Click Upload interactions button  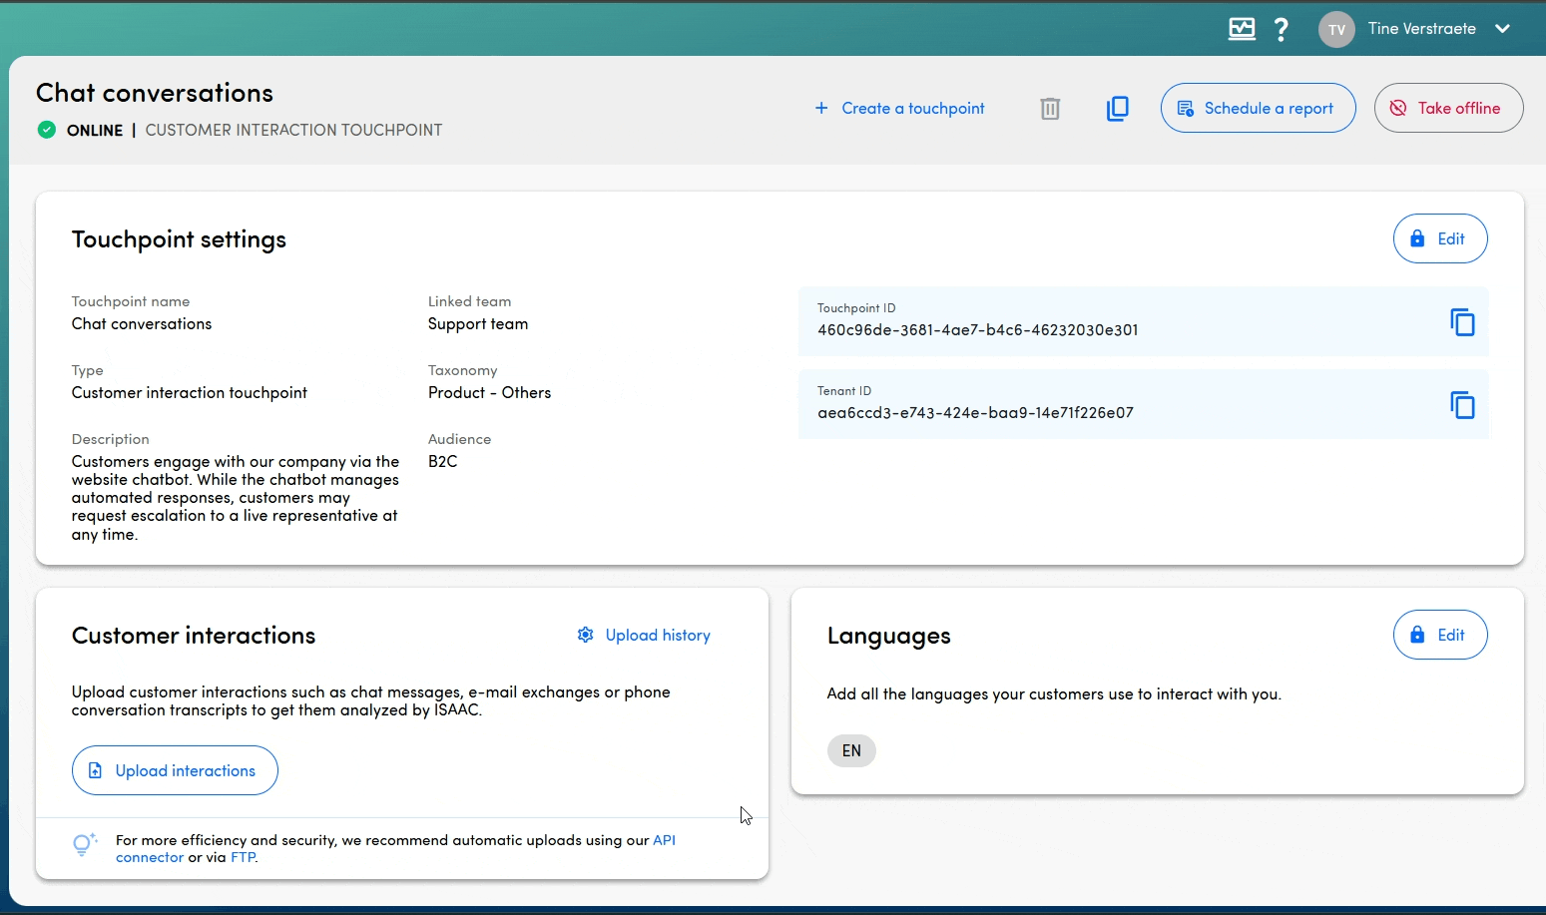(175, 770)
